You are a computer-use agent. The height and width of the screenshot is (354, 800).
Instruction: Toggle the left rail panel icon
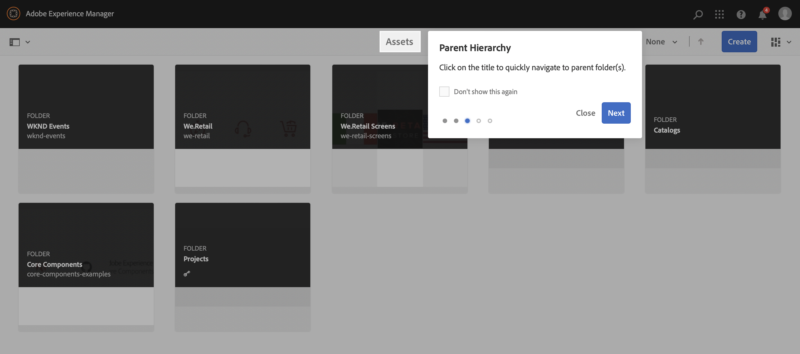point(15,42)
